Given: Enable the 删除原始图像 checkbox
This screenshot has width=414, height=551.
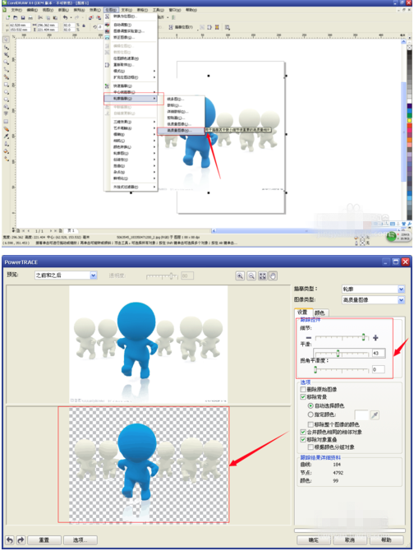Looking at the screenshot, I should (303, 389).
